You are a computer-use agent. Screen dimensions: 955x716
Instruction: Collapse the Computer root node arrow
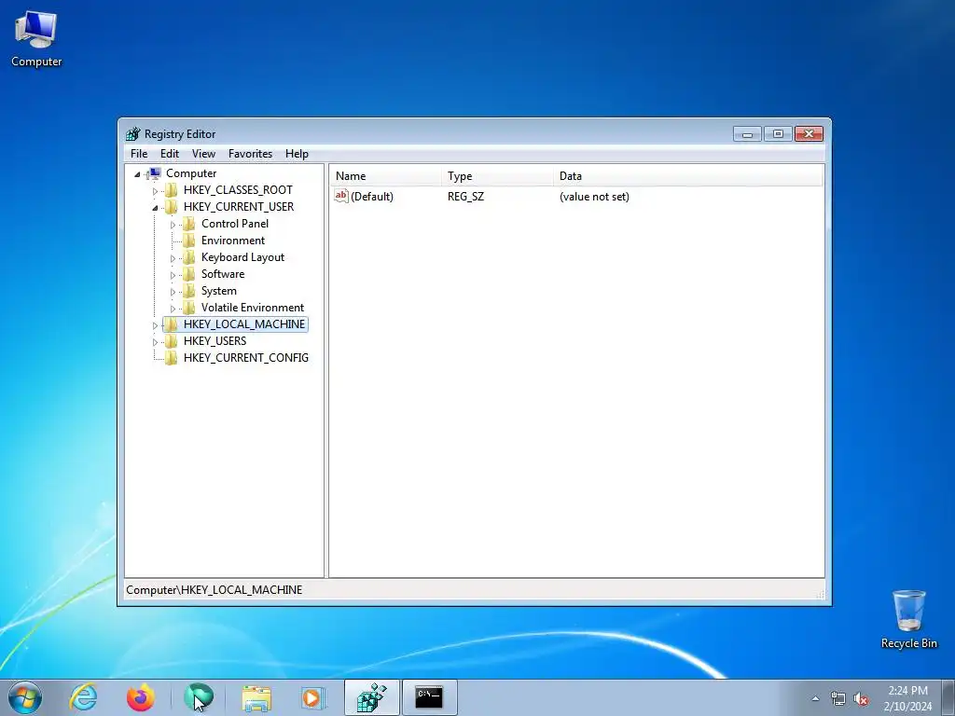coord(138,174)
